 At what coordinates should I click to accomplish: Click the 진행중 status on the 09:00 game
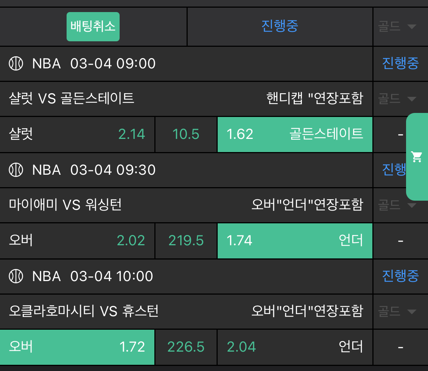(400, 64)
